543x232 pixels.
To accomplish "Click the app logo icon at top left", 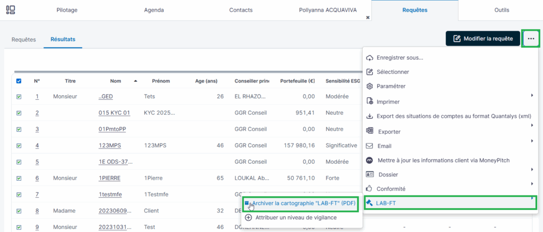I will click(x=11, y=10).
